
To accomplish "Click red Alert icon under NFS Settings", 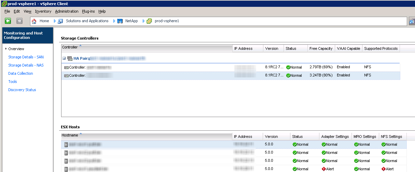I will [383, 169].
